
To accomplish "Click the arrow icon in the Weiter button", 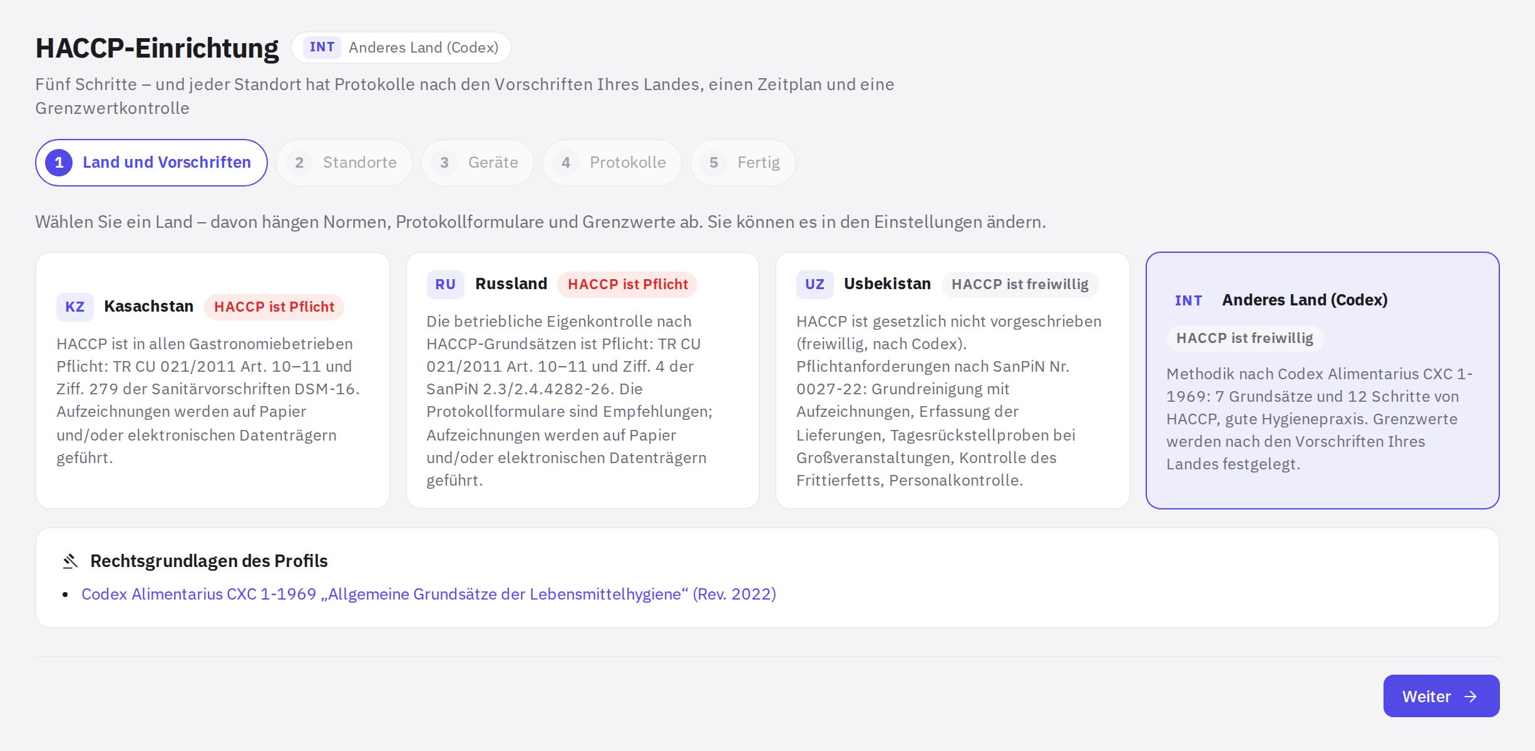I will 1471,697.
